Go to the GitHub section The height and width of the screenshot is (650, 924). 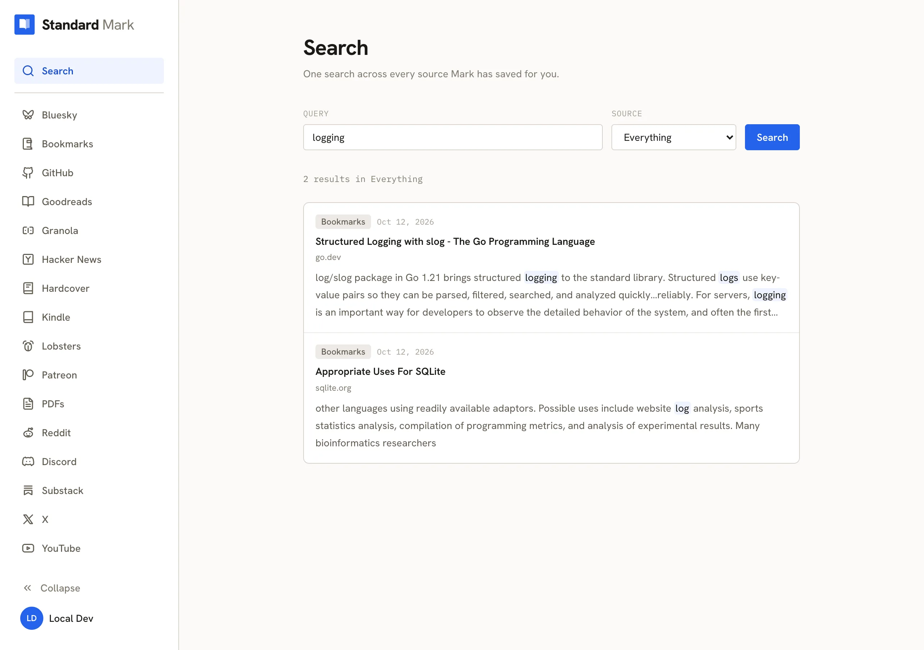point(89,173)
